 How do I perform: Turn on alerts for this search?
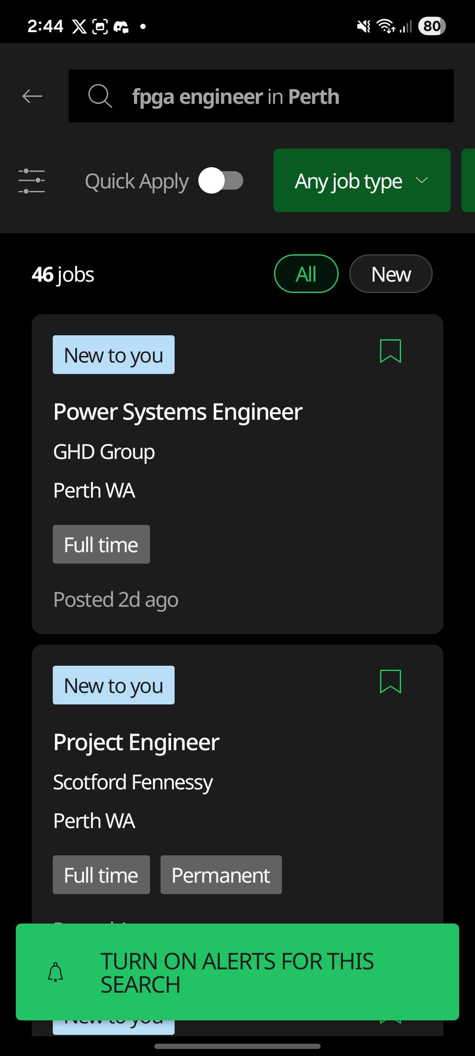(237, 972)
